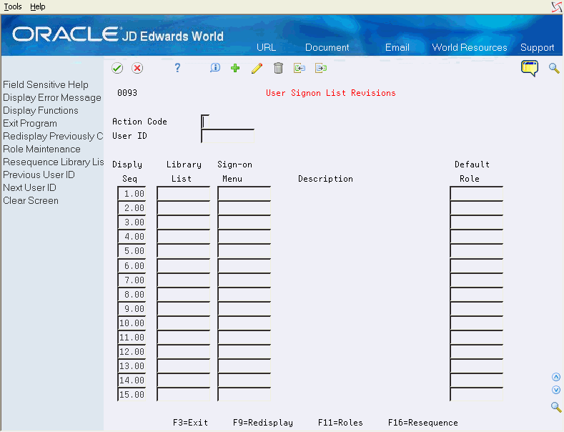Image resolution: width=564 pixels, height=432 pixels.
Task: Click the Description column heading
Action: coord(325,179)
